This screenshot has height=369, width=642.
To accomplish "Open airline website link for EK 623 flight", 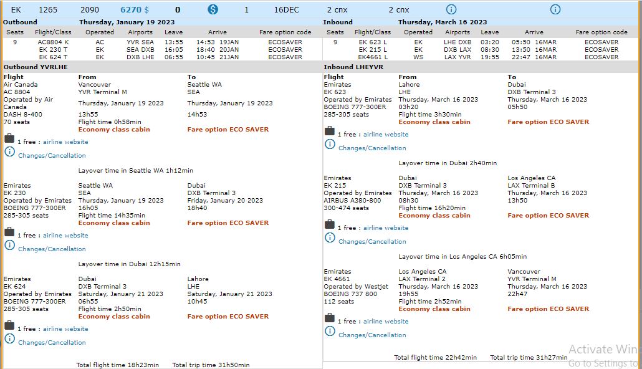I will click(386, 135).
